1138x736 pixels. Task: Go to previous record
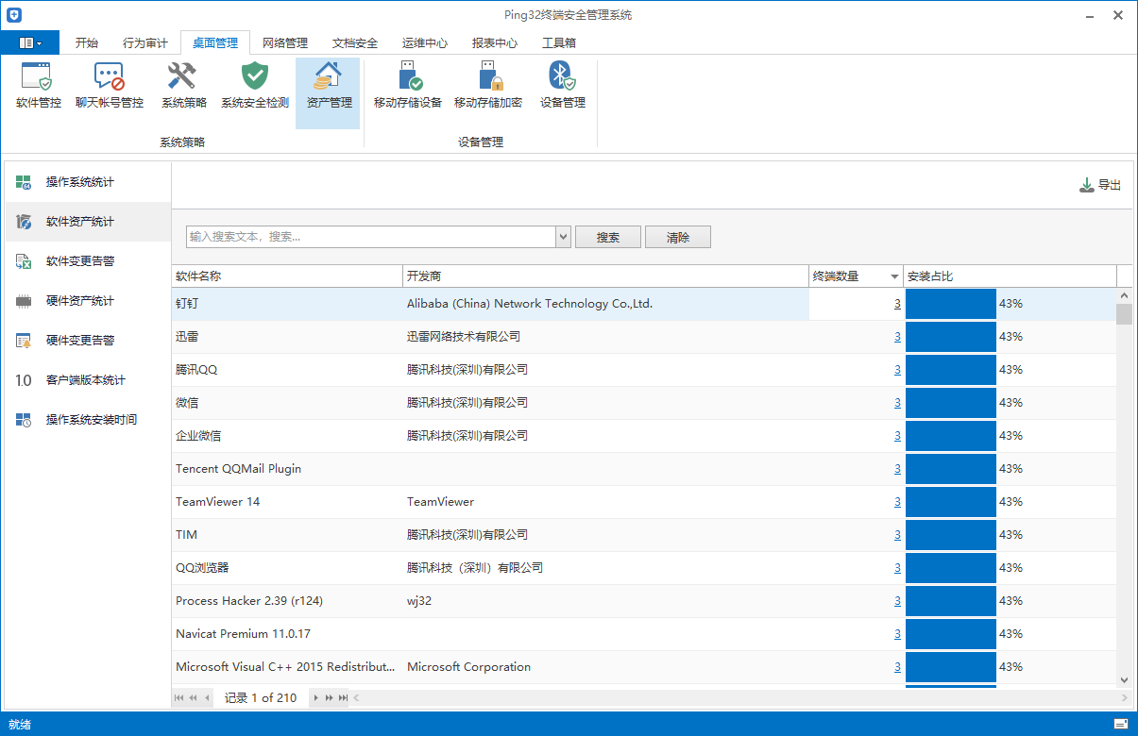click(208, 698)
